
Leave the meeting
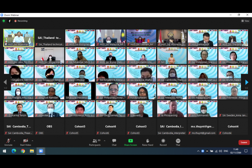pos(244,142)
